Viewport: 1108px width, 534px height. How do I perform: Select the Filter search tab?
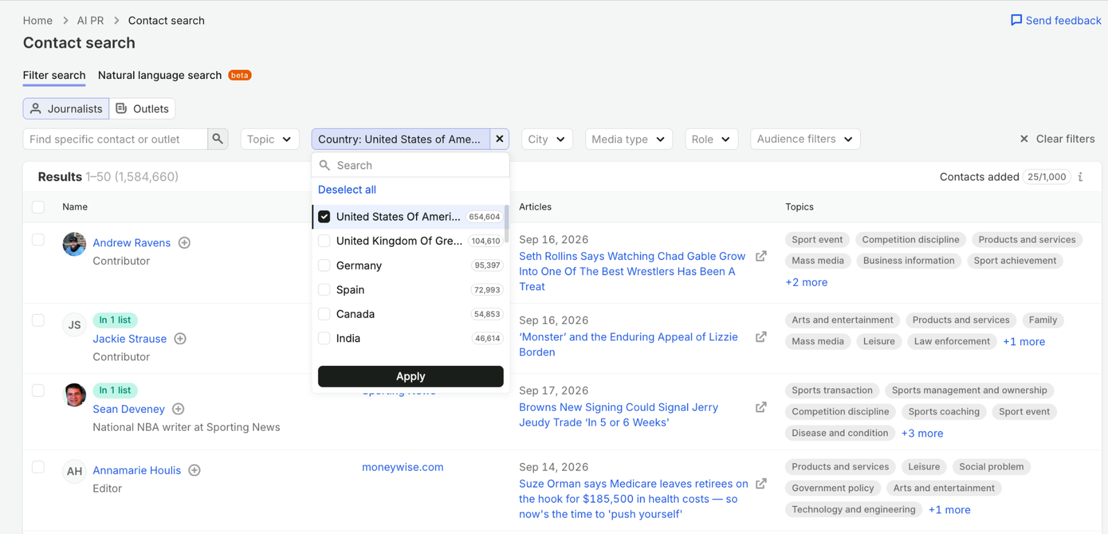(54, 75)
